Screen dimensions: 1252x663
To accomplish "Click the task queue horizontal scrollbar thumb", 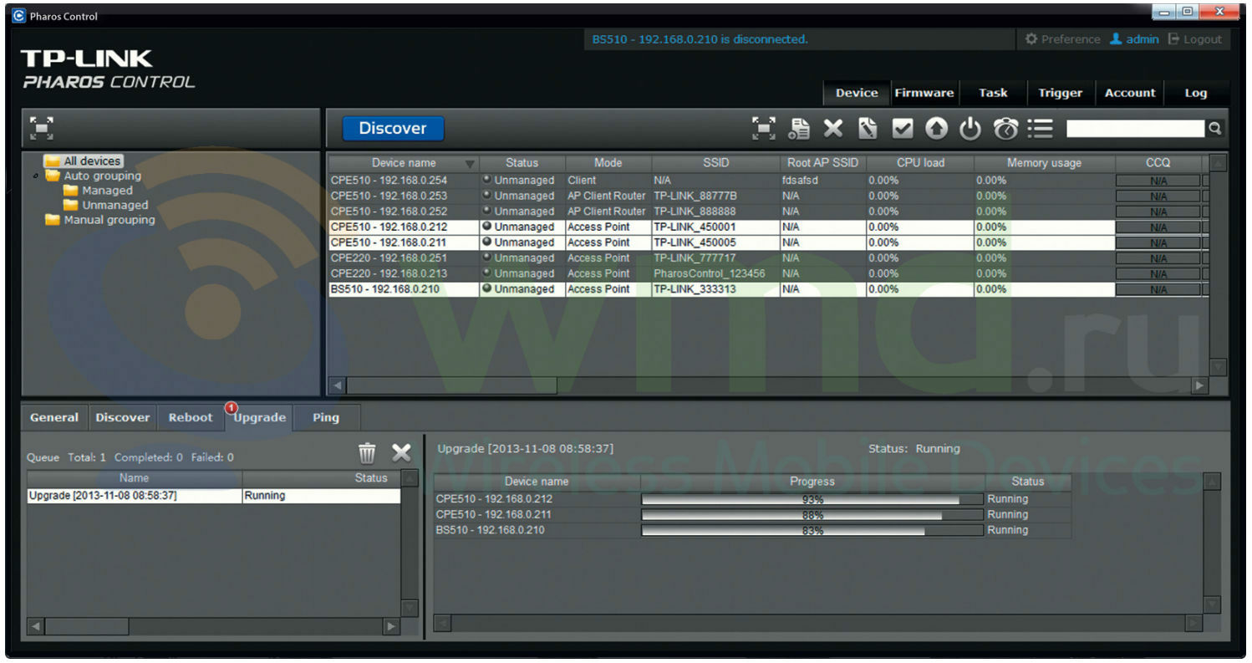I will pyautogui.click(x=87, y=626).
